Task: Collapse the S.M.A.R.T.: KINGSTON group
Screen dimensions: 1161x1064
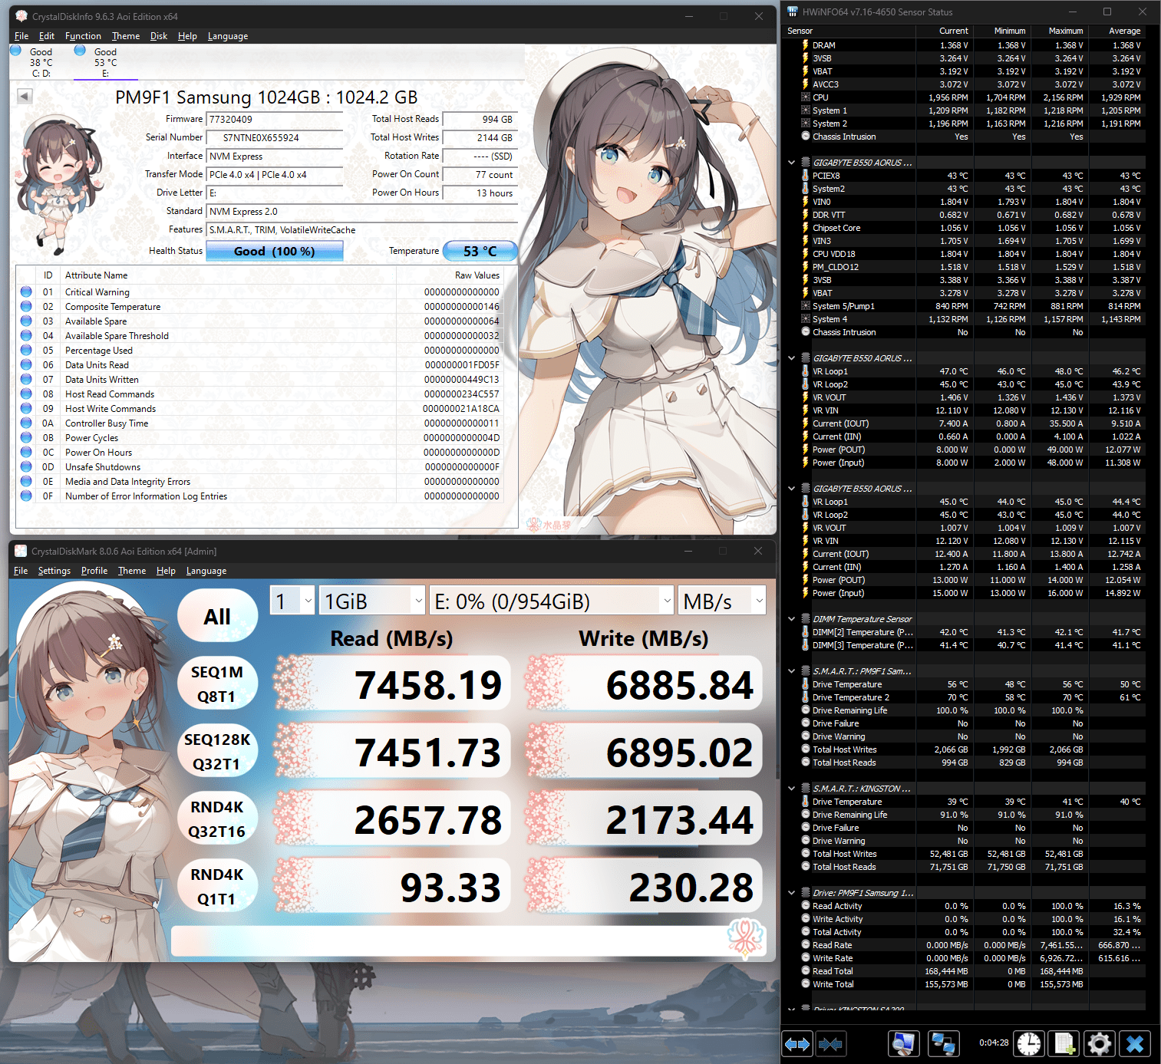Action: pyautogui.click(x=792, y=789)
